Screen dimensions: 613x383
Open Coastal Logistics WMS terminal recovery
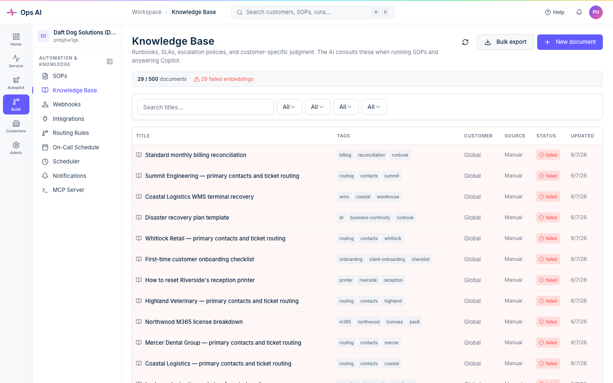point(200,197)
